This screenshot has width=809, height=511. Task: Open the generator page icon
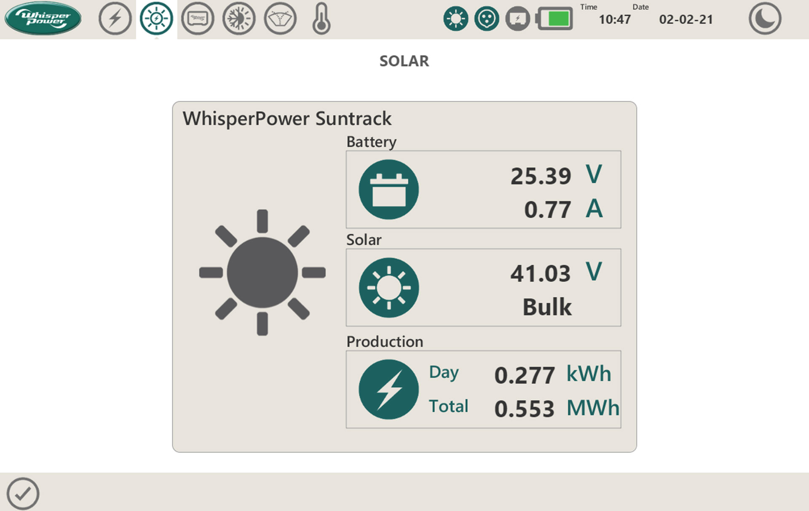198,19
